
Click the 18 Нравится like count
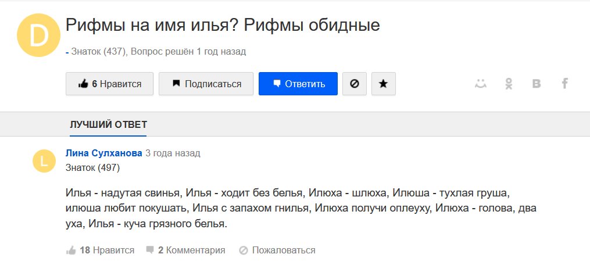[x=107, y=250]
